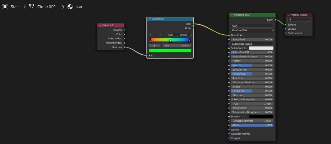Screen dimensions: 331x144
Task: Click the Star object icon in breadcrumb
Action: coord(5,7)
